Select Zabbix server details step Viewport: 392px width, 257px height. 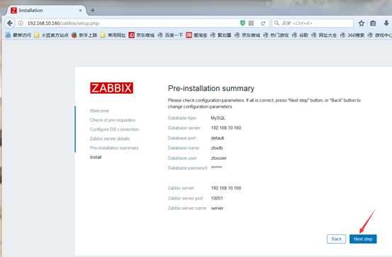pos(110,138)
